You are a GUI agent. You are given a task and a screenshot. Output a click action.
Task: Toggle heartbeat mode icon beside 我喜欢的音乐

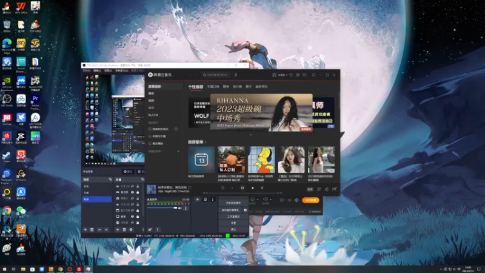click(x=176, y=129)
